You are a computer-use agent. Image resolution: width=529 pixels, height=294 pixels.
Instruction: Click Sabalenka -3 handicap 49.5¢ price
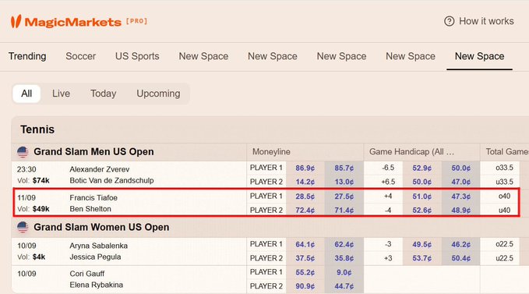[421, 244]
